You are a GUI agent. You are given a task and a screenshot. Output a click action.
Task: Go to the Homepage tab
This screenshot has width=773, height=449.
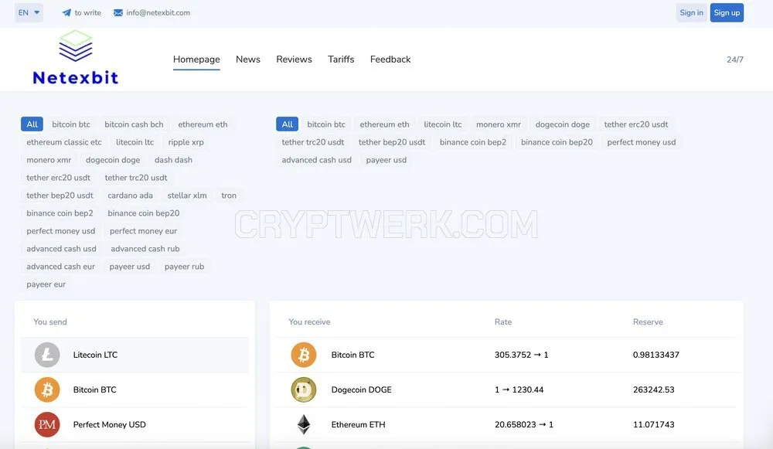[x=196, y=60]
